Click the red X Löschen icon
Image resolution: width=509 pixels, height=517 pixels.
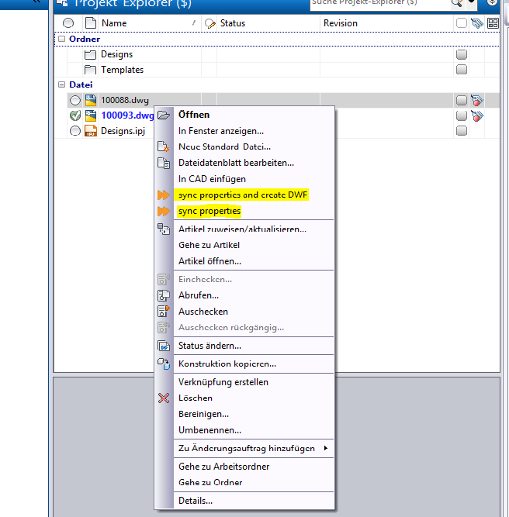point(164,398)
